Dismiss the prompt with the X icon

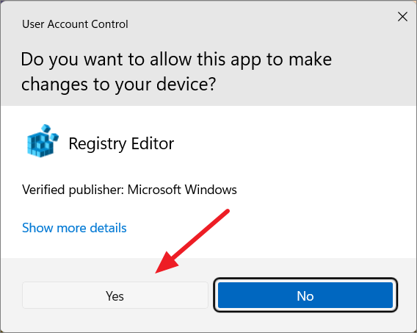(402, 16)
